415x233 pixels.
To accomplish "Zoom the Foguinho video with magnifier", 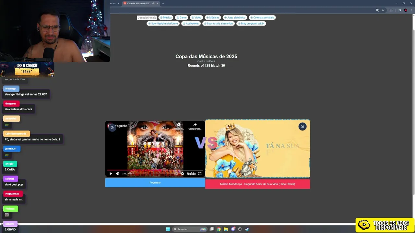I will 112,128.
